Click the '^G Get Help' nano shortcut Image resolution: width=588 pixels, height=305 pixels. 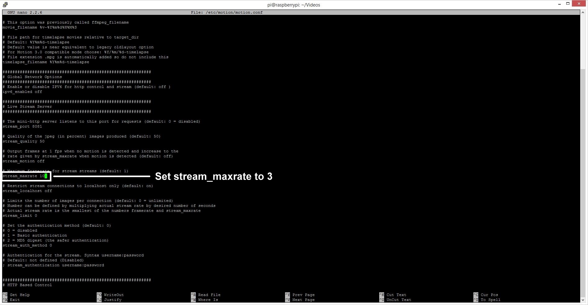click(x=16, y=295)
